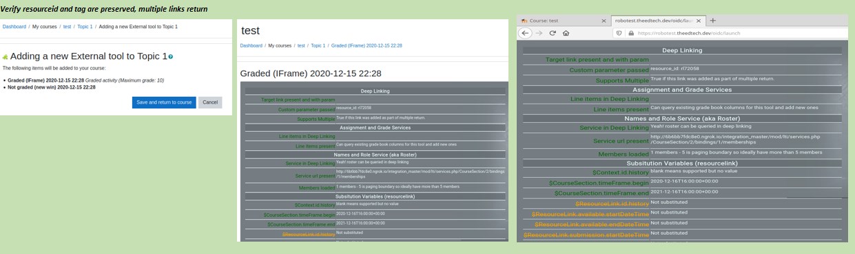Cancel adding the External tool

pos(210,102)
